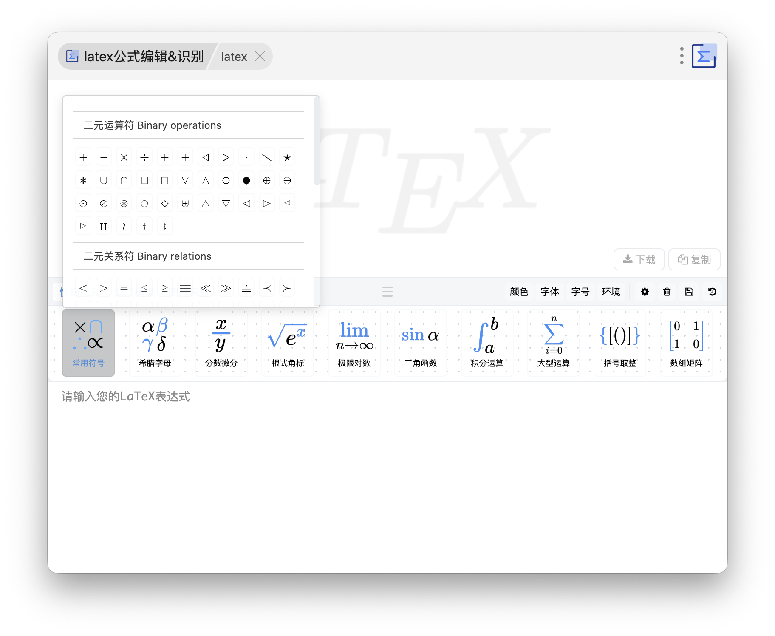Open the 括号取整 brackets tab
The image size is (775, 636).
[x=620, y=343]
